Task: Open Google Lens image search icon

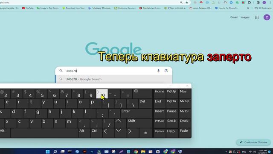Action: pyautogui.click(x=166, y=71)
